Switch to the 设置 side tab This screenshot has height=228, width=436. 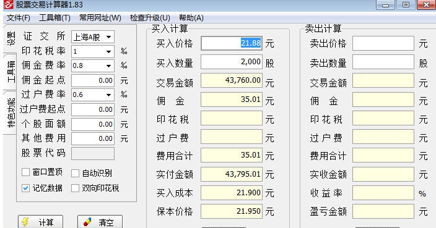tap(11, 38)
